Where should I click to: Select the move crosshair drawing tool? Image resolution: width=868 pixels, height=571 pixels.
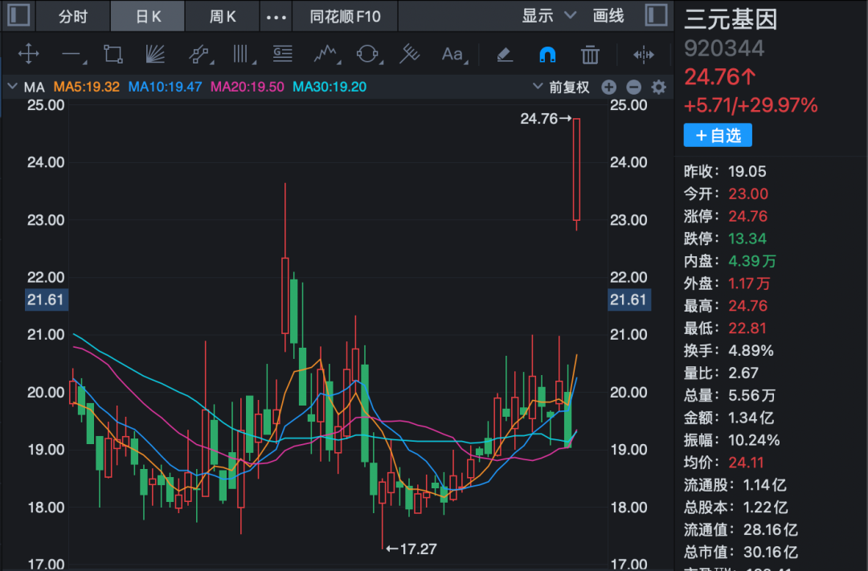tap(28, 55)
